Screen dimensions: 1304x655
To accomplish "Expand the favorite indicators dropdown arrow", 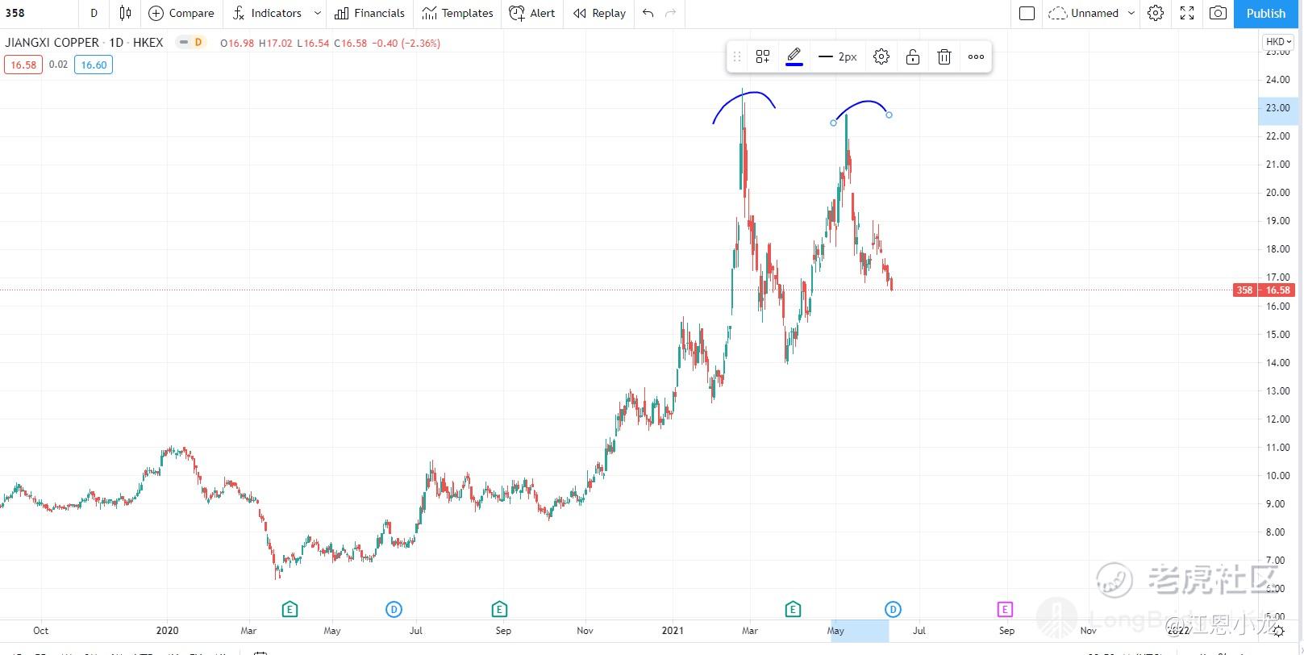I will click(318, 13).
